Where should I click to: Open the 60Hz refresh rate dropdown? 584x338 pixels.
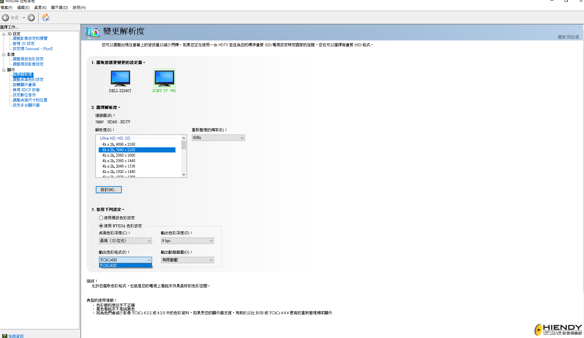(x=218, y=138)
